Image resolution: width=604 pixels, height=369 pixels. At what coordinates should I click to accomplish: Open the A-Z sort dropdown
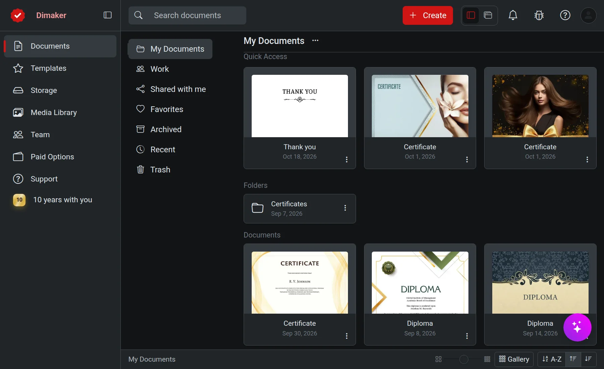click(x=552, y=359)
